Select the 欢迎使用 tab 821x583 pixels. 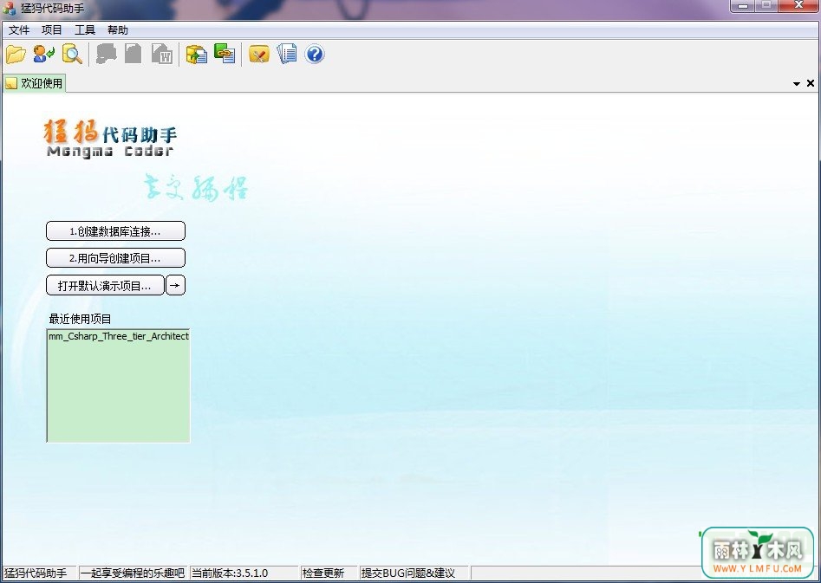pos(35,83)
